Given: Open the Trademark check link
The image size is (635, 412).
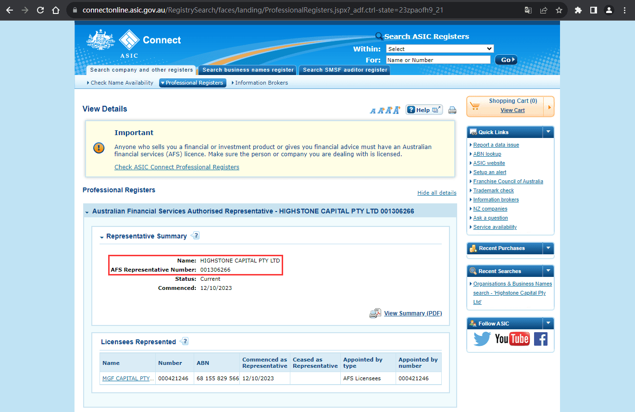Looking at the screenshot, I should point(494,190).
